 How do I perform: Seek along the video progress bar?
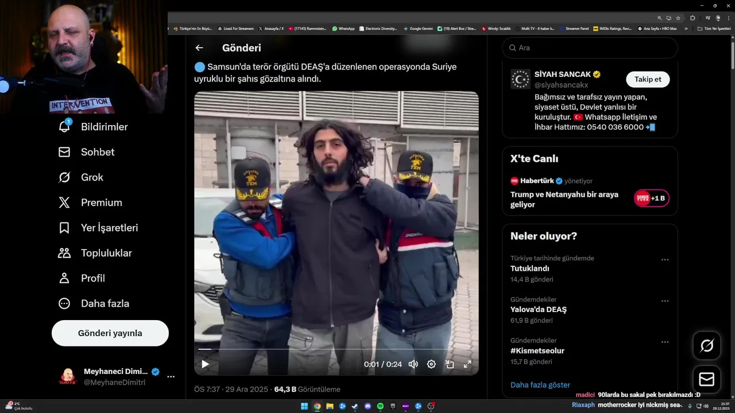(x=336, y=349)
